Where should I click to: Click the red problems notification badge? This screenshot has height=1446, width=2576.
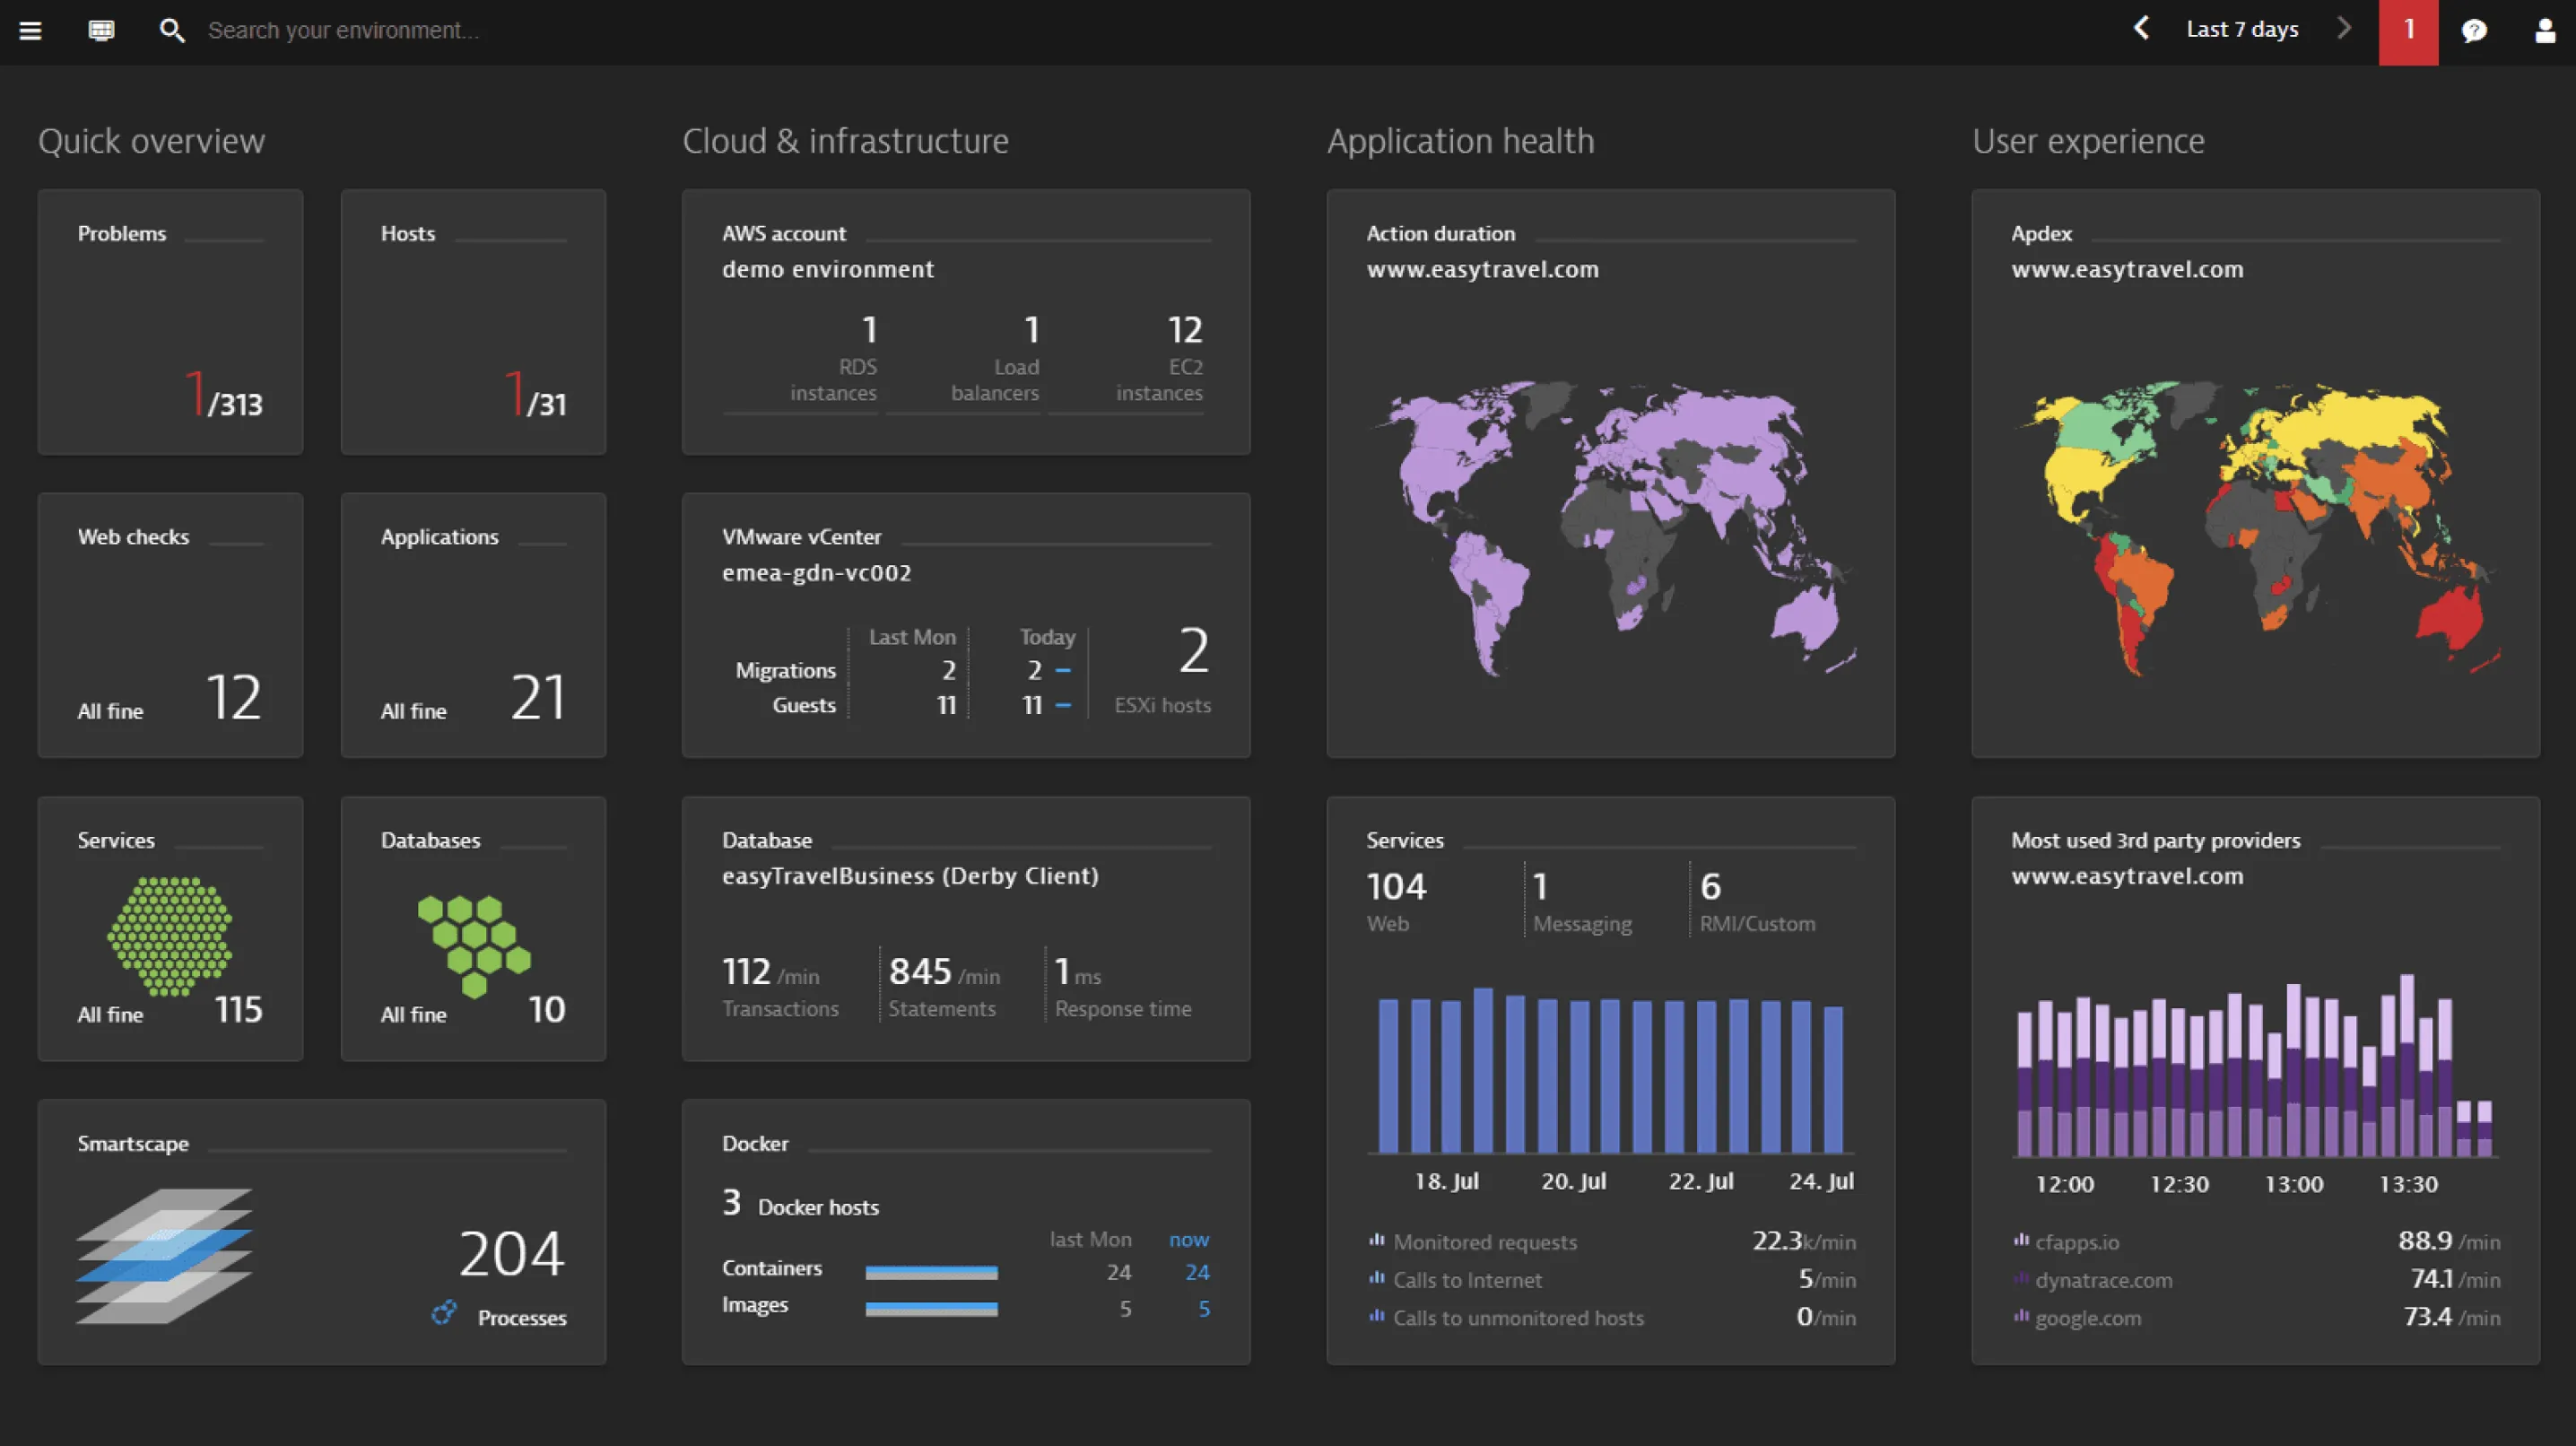(2408, 31)
